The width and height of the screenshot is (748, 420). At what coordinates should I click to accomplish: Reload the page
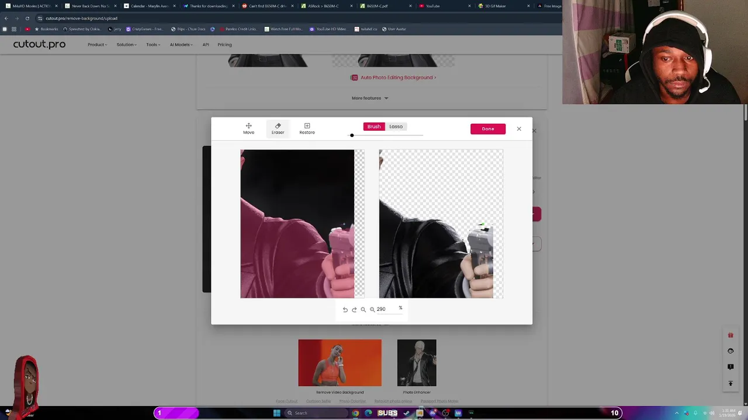(27, 18)
